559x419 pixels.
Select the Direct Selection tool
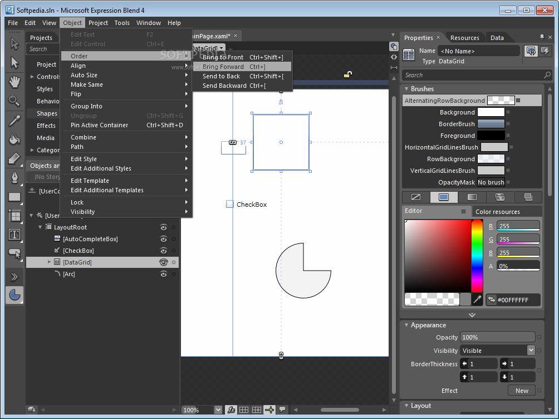14,63
